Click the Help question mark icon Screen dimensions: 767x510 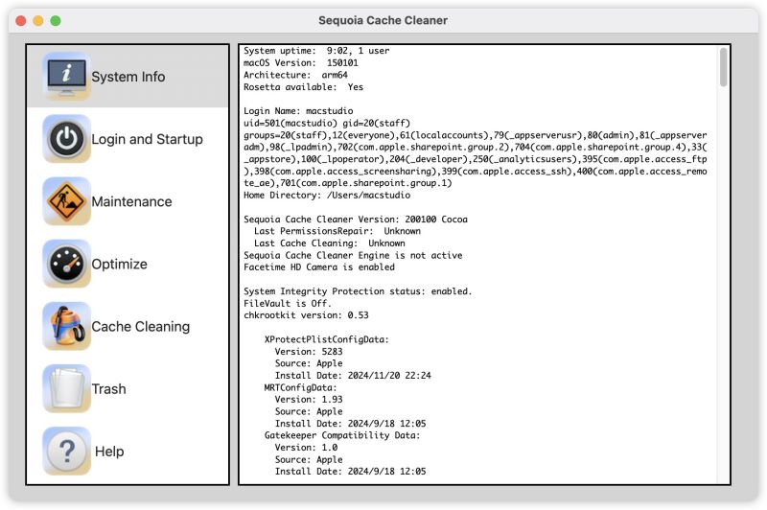[x=66, y=451]
